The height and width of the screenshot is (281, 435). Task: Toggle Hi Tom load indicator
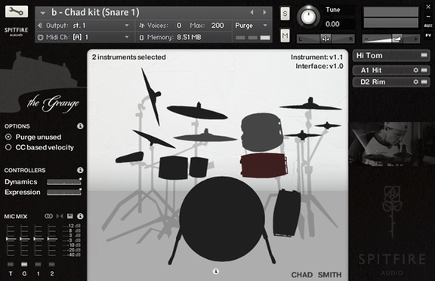[424, 55]
